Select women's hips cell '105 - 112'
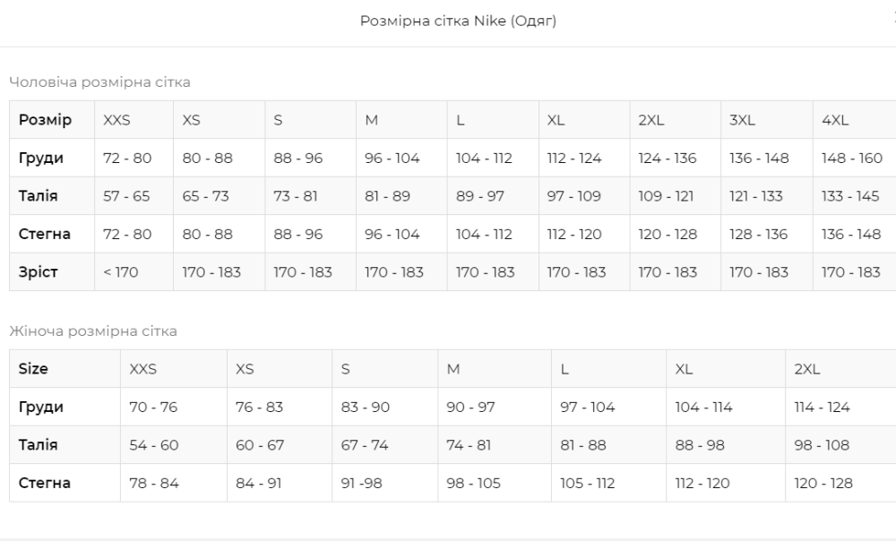The image size is (896, 541). [x=587, y=484]
